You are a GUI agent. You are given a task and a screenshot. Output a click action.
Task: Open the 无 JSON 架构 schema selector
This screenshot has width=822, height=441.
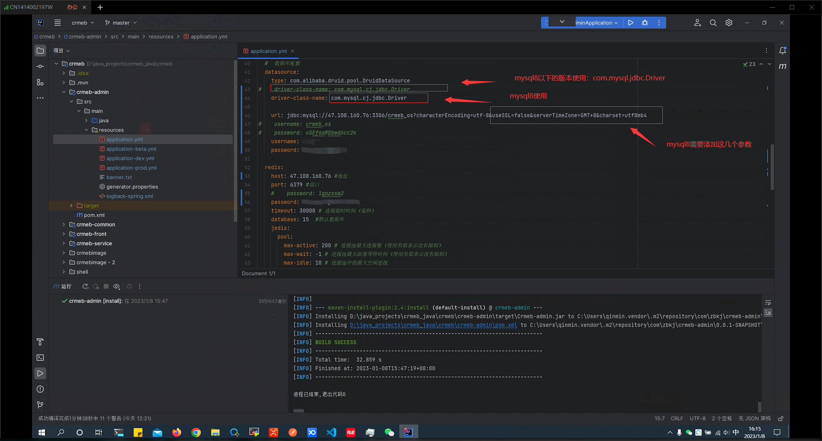pyautogui.click(x=754, y=418)
